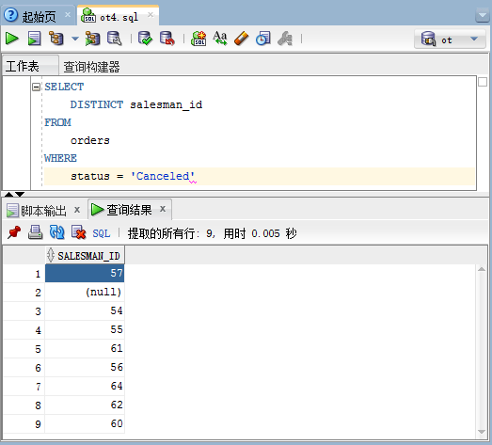Collapse the SELECT statement code block
492x445 pixels.
[x=37, y=87]
